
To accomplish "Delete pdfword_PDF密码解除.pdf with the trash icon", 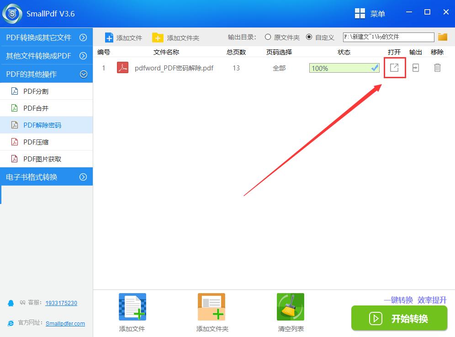I will 437,68.
